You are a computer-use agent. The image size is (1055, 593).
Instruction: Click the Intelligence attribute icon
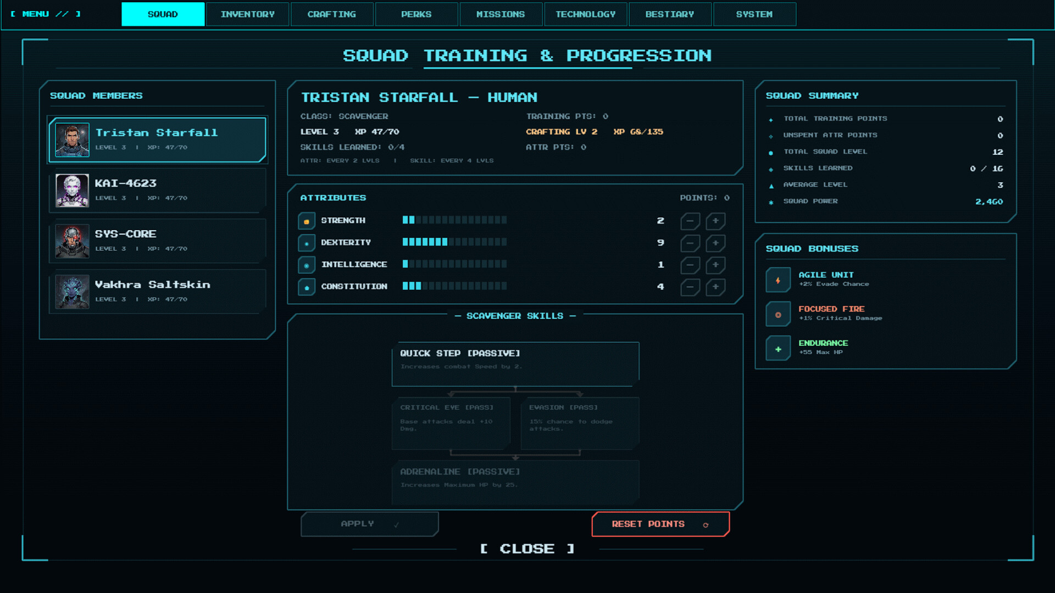307,265
